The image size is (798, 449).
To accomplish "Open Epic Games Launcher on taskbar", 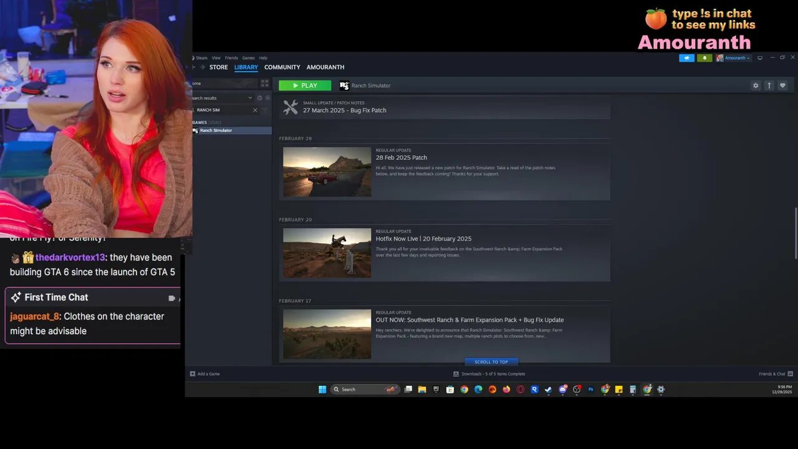I will point(436,389).
